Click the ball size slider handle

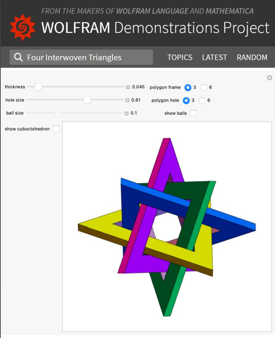click(x=58, y=113)
